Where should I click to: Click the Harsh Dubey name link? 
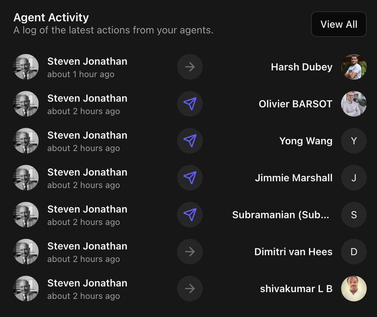coord(301,67)
